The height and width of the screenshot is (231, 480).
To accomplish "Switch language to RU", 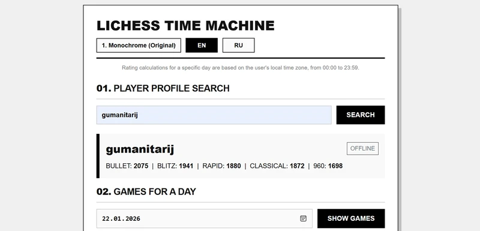I will tap(238, 45).
